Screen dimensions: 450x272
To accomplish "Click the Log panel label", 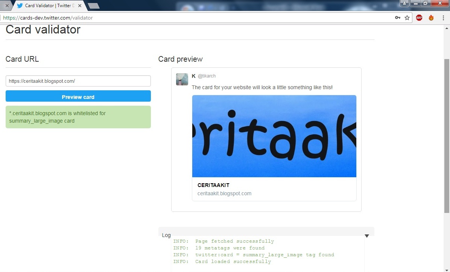I will pyautogui.click(x=166, y=235).
